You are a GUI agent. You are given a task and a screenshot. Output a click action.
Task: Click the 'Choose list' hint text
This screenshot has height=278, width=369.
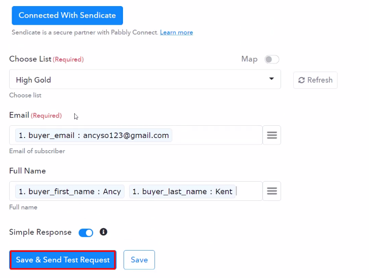(25, 95)
